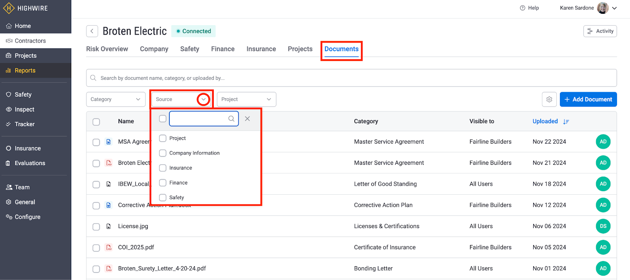Open the License.jpg document
Image resolution: width=630 pixels, height=280 pixels.
(133, 227)
